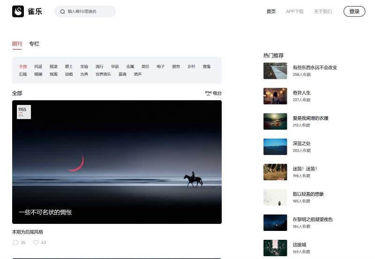375x259 pixels.
Task: Filter by 乡村 genre
Action: click(x=191, y=67)
